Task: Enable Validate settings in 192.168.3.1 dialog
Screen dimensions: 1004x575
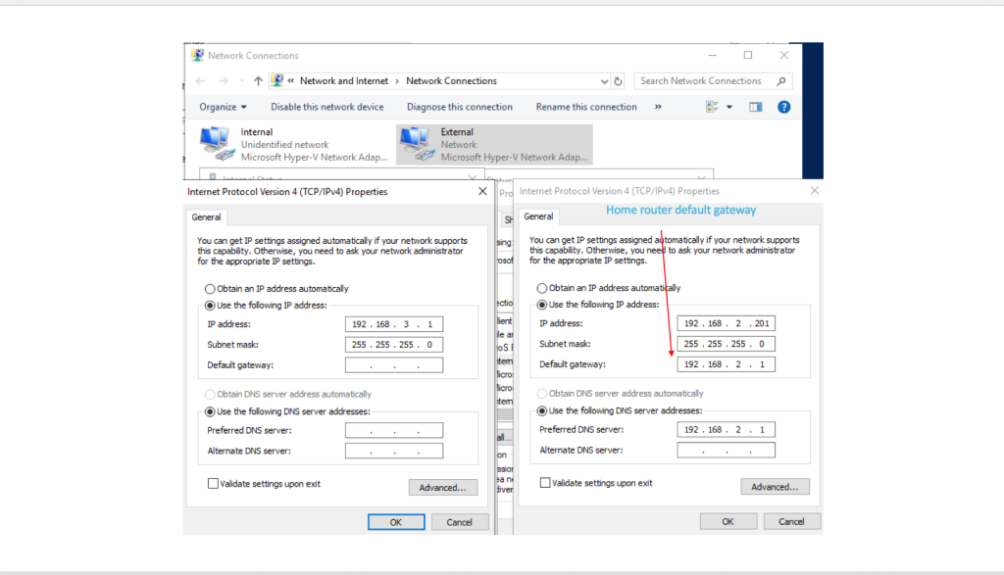Action: (213, 484)
